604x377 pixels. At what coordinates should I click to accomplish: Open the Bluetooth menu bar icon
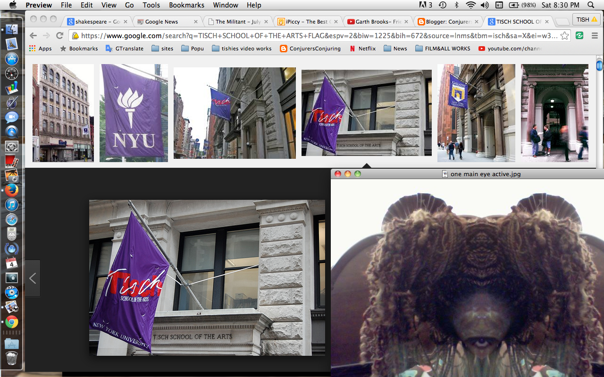click(x=456, y=5)
